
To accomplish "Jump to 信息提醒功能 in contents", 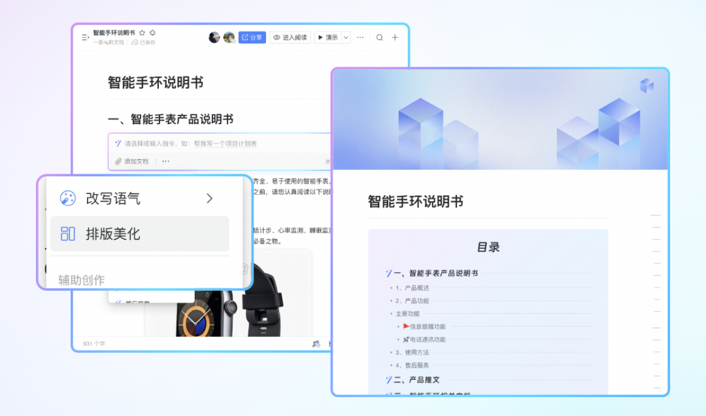I will click(428, 327).
